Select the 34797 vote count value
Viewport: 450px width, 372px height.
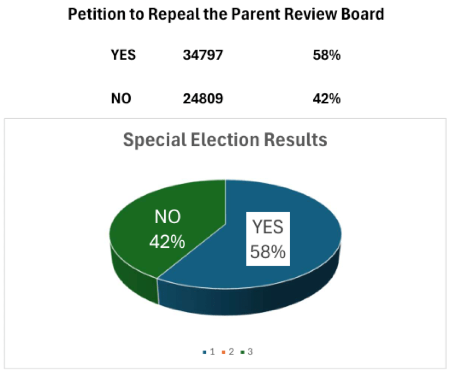[203, 55]
